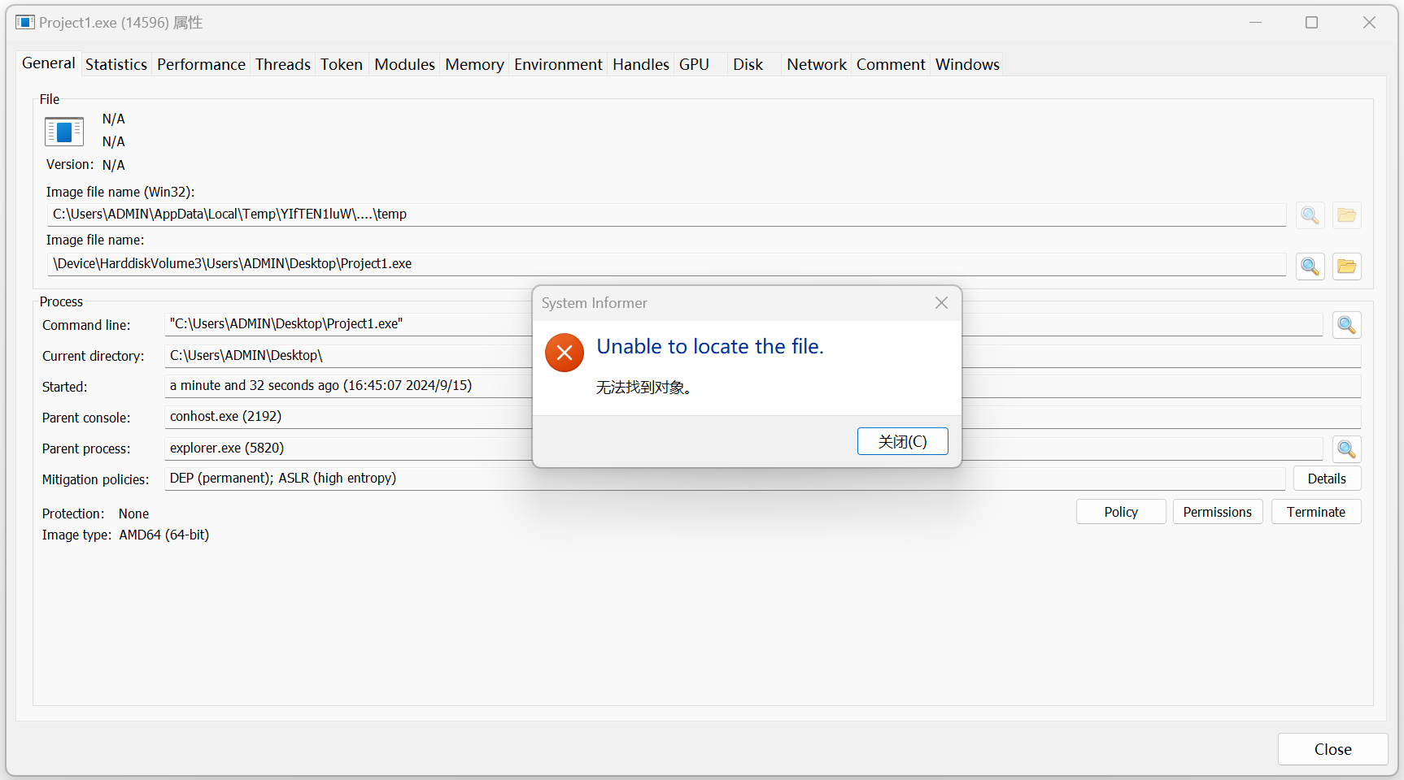Click the Details button for mitigation policies
This screenshot has height=780, width=1404.
1326,479
